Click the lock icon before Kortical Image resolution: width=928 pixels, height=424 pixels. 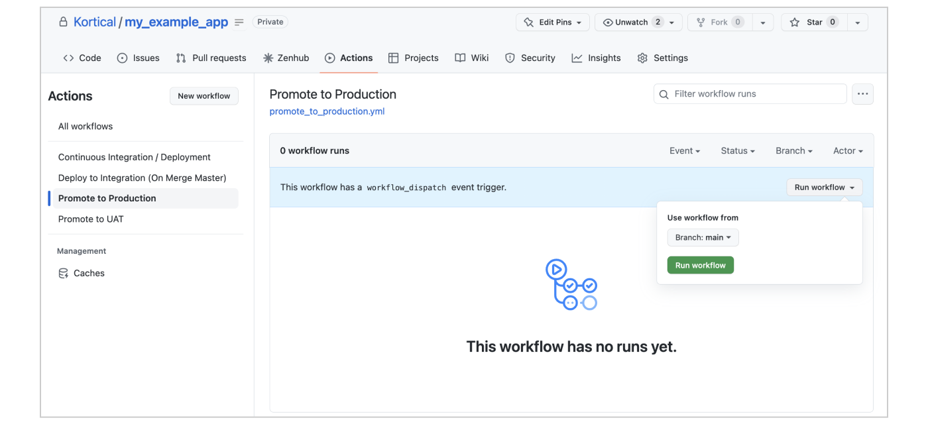point(63,21)
